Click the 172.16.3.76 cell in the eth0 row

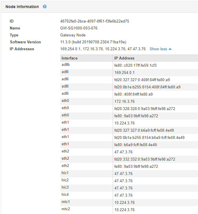click(x=125, y=101)
